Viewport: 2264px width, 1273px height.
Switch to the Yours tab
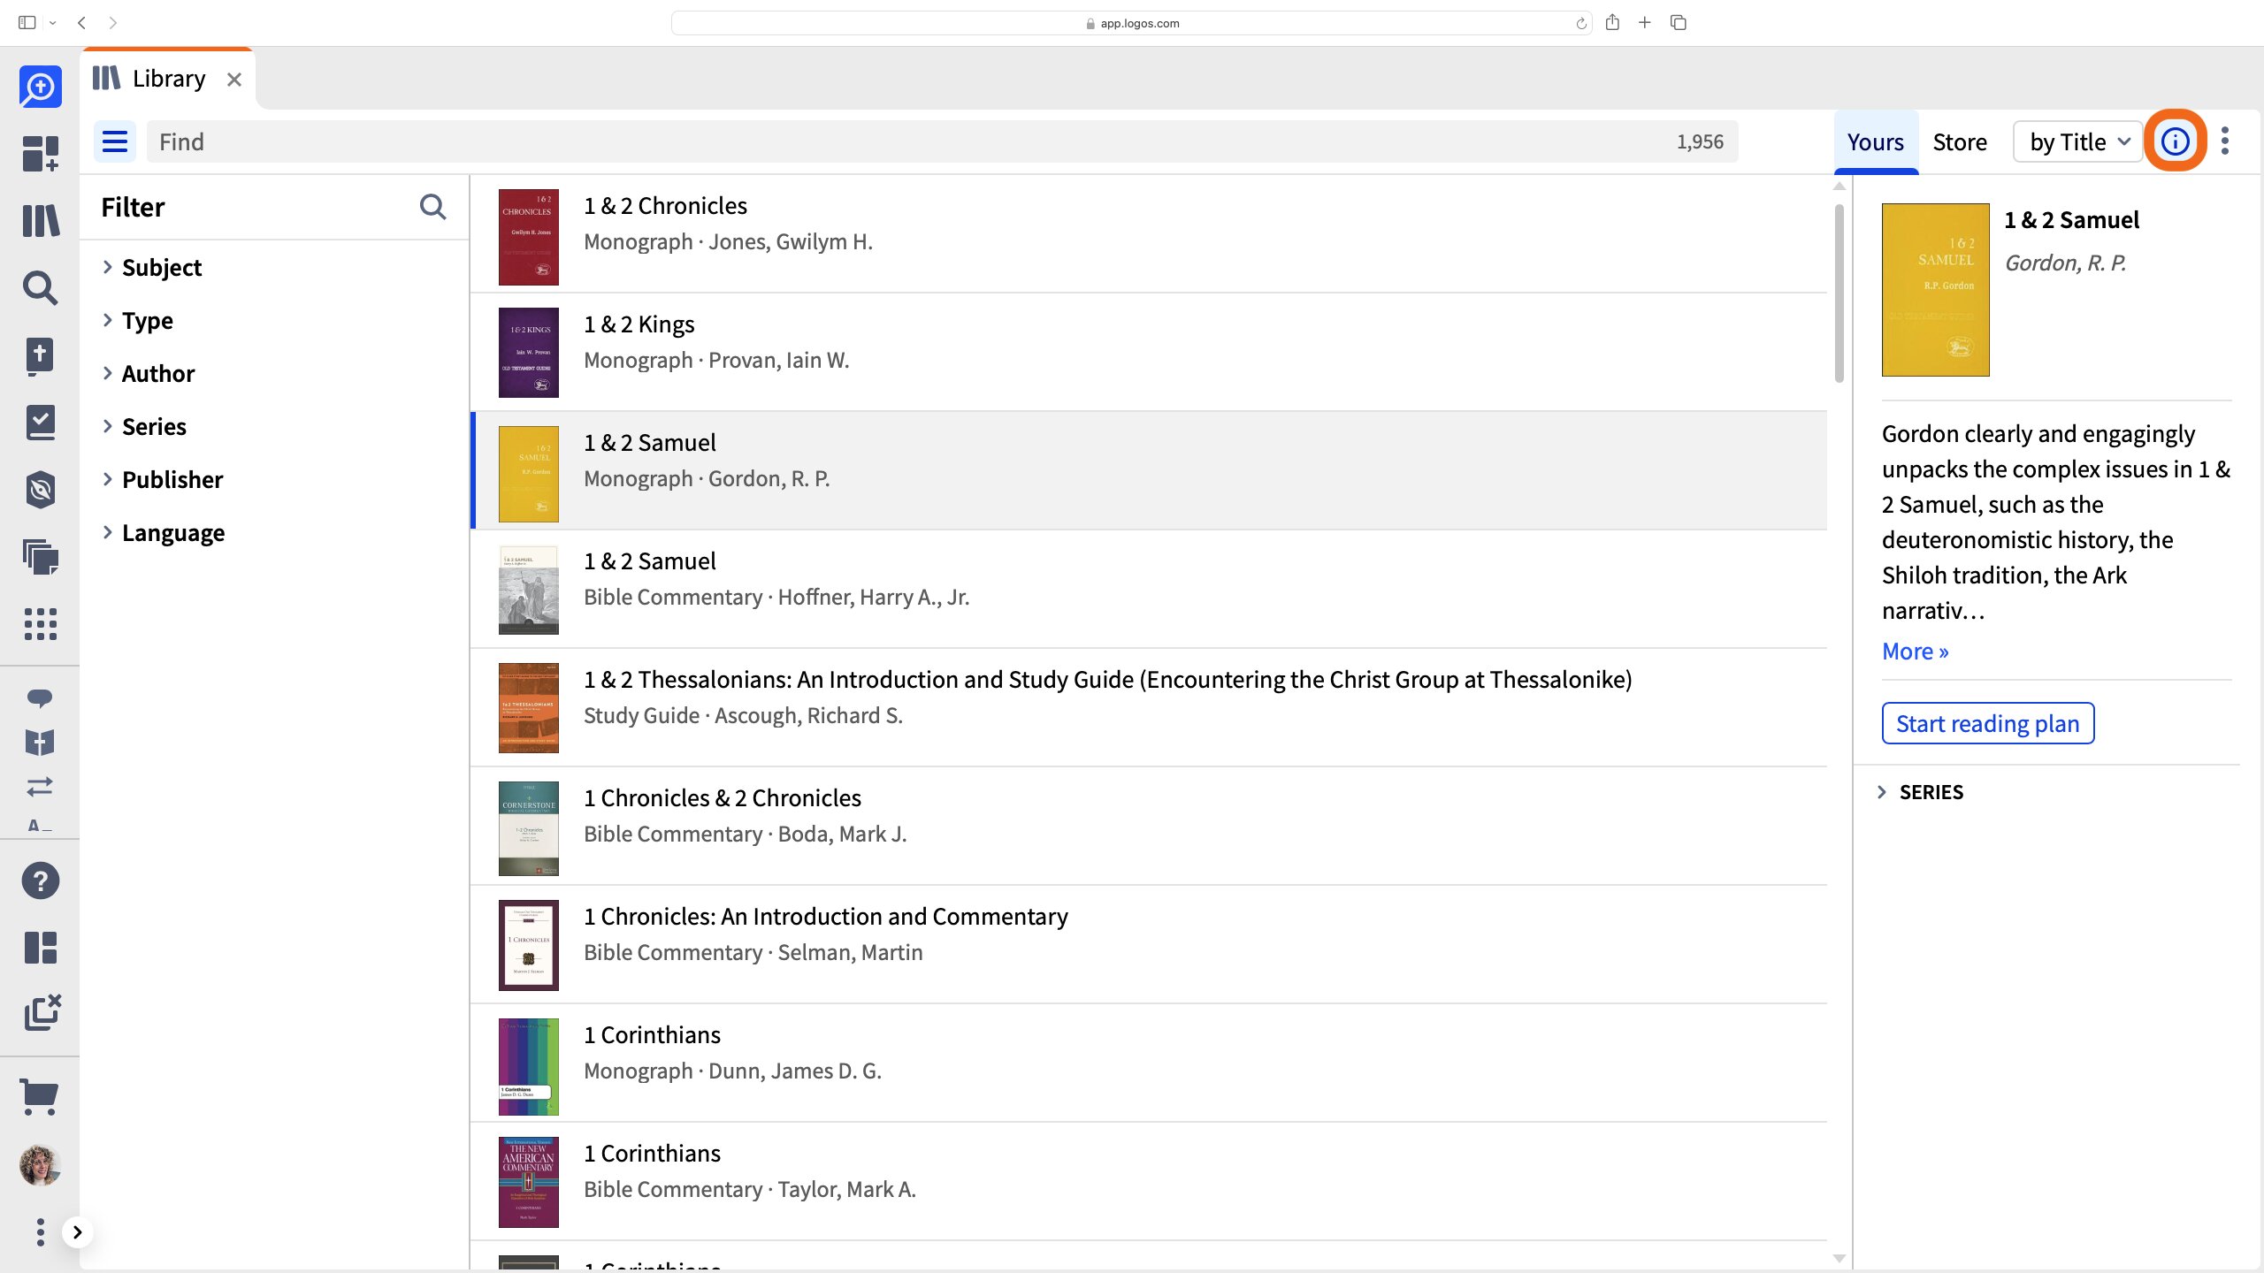[x=1876, y=141]
